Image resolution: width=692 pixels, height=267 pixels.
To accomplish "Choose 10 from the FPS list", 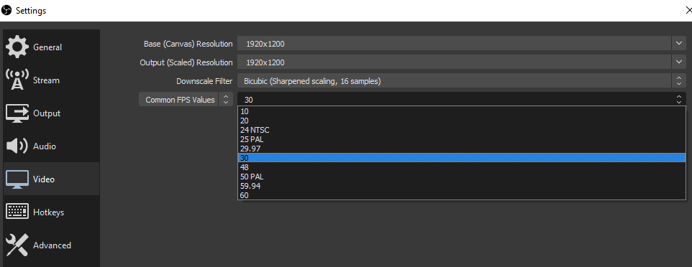I will click(x=462, y=111).
